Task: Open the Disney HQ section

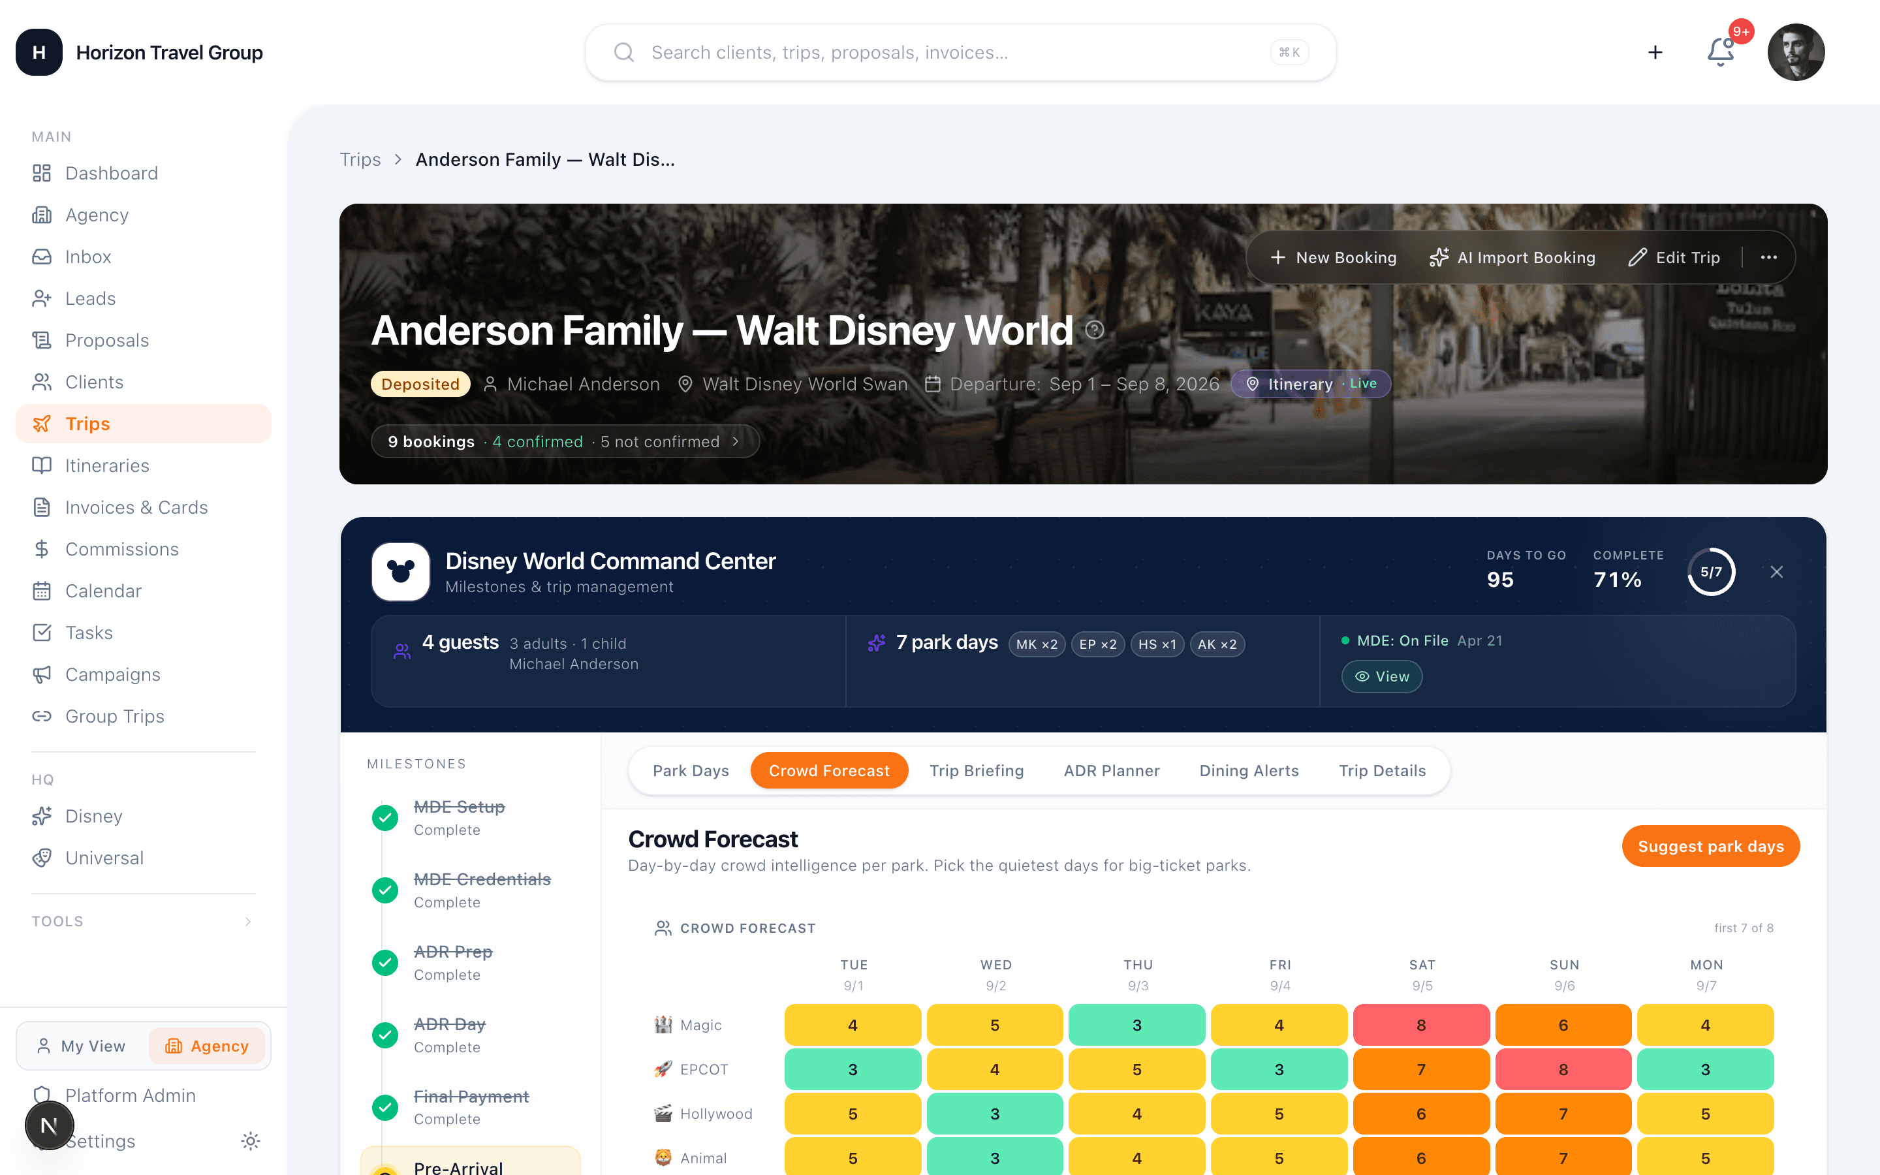Action: 143,816
